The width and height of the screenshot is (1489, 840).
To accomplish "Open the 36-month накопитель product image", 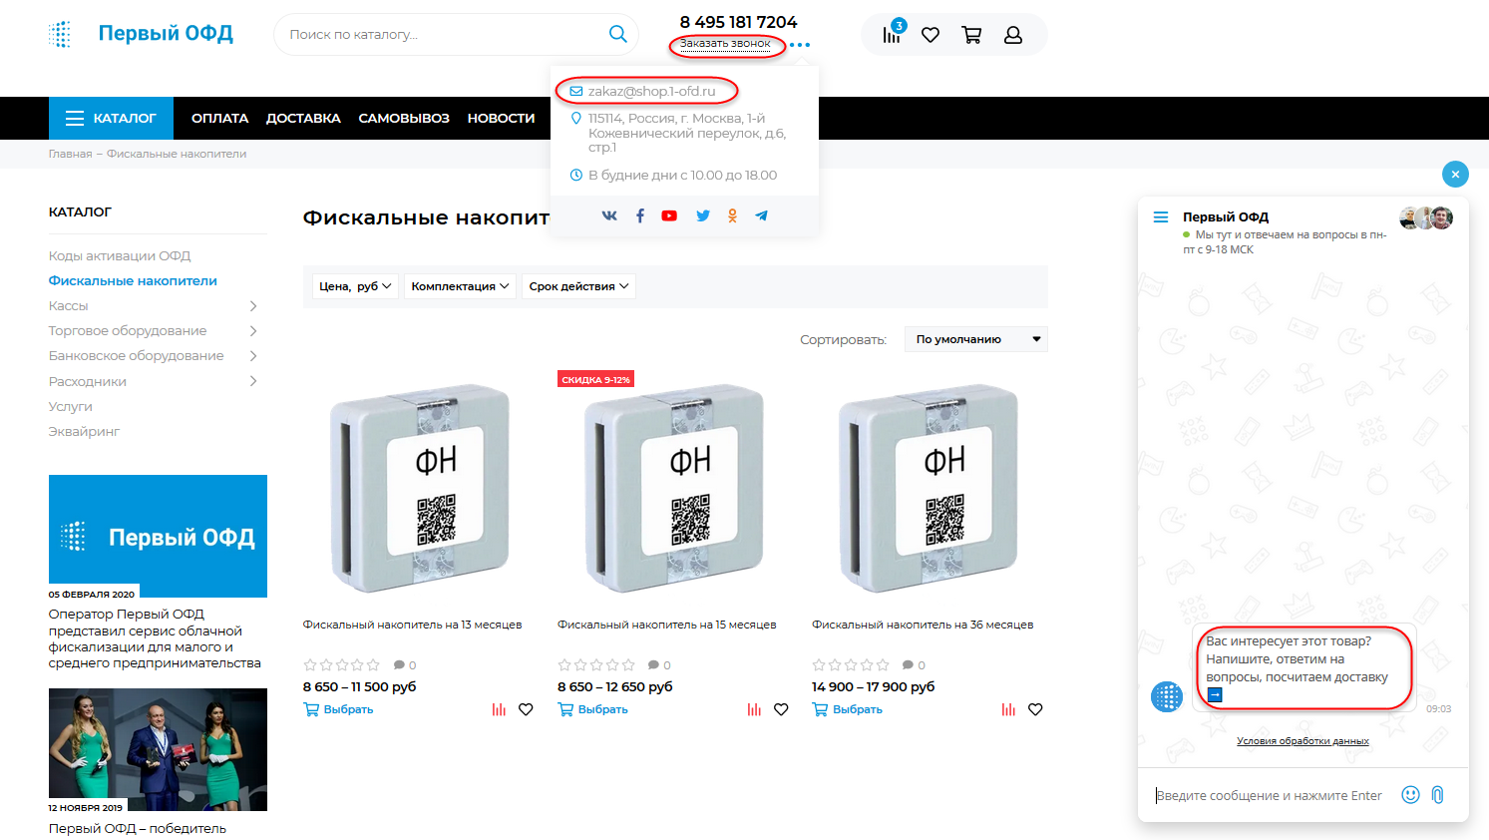I will (x=929, y=488).
